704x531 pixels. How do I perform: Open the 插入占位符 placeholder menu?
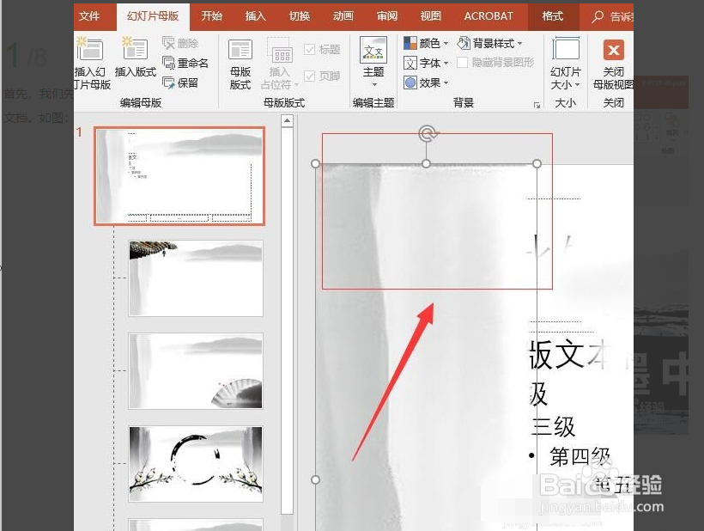(x=279, y=64)
